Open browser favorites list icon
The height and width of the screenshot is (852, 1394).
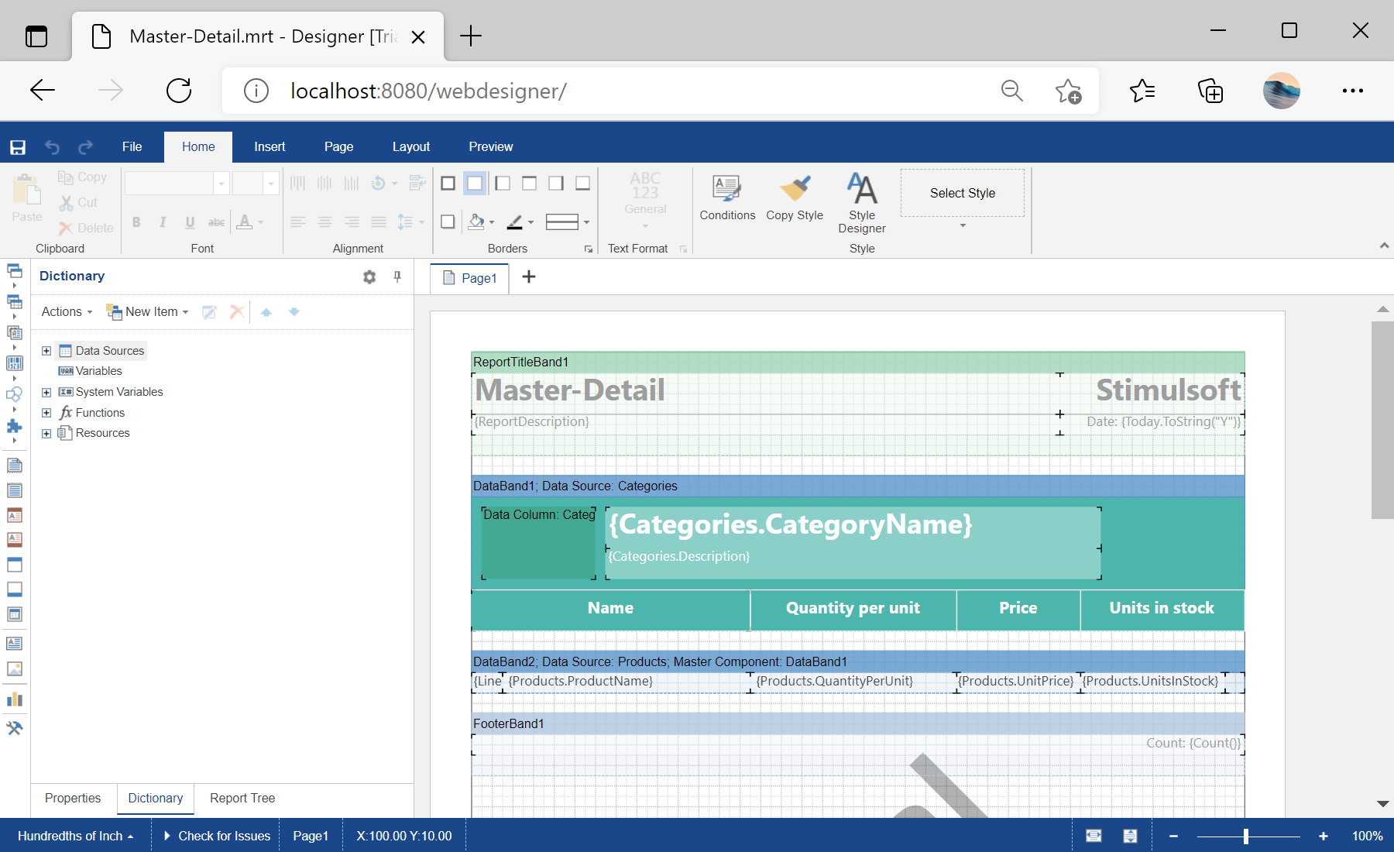[1142, 91]
